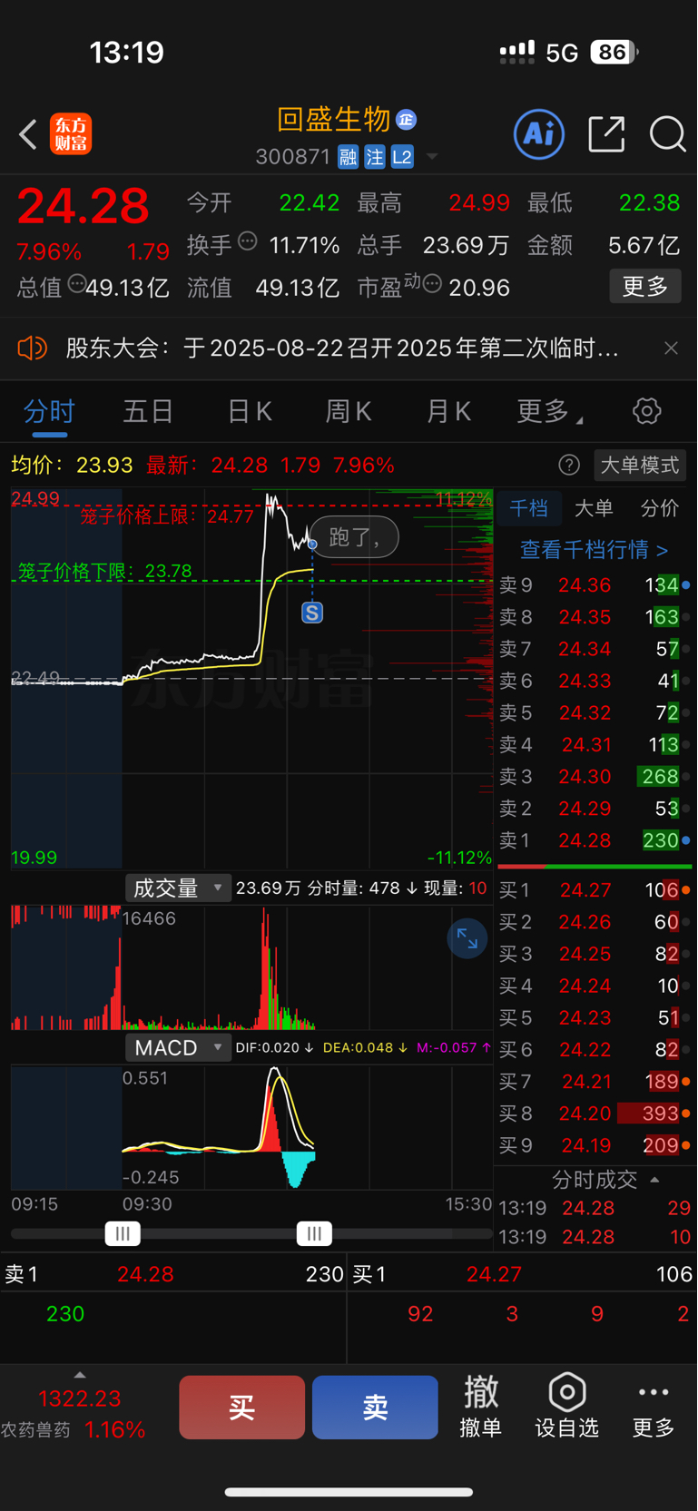Expand the 农药兽药 sector index arrow
Viewport: 698px width, 1511px height.
pos(80,1376)
